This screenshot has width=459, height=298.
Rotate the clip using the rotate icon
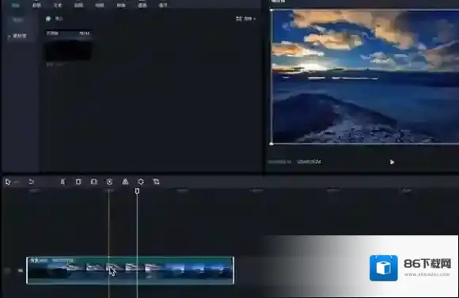coord(141,181)
